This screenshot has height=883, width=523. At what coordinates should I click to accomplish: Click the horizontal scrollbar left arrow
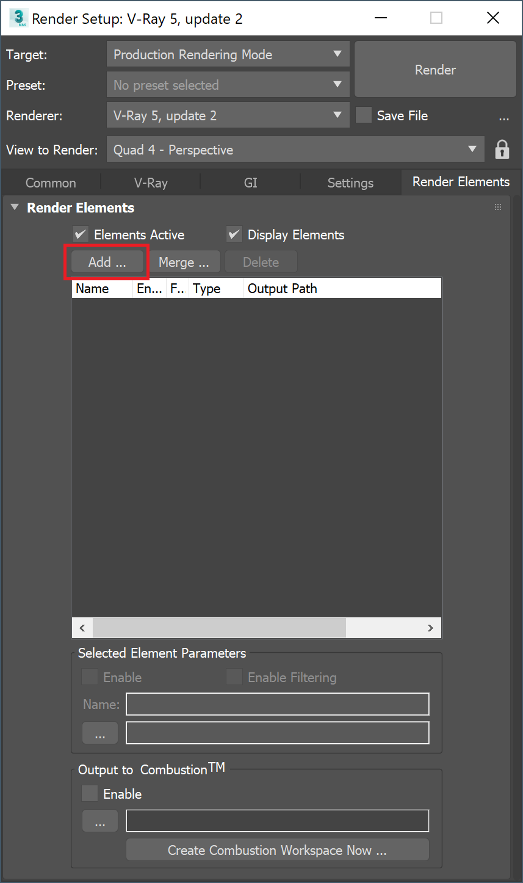click(x=82, y=628)
